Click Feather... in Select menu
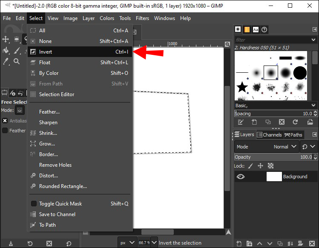The width and height of the screenshot is (319, 248). (80, 112)
